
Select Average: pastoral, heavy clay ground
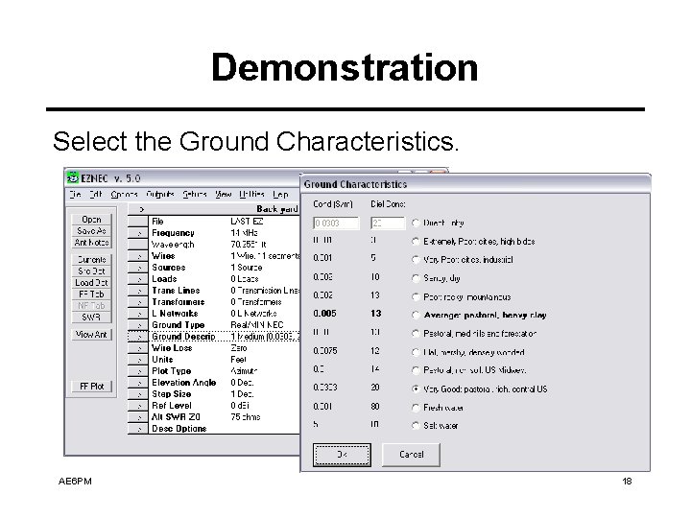point(416,315)
